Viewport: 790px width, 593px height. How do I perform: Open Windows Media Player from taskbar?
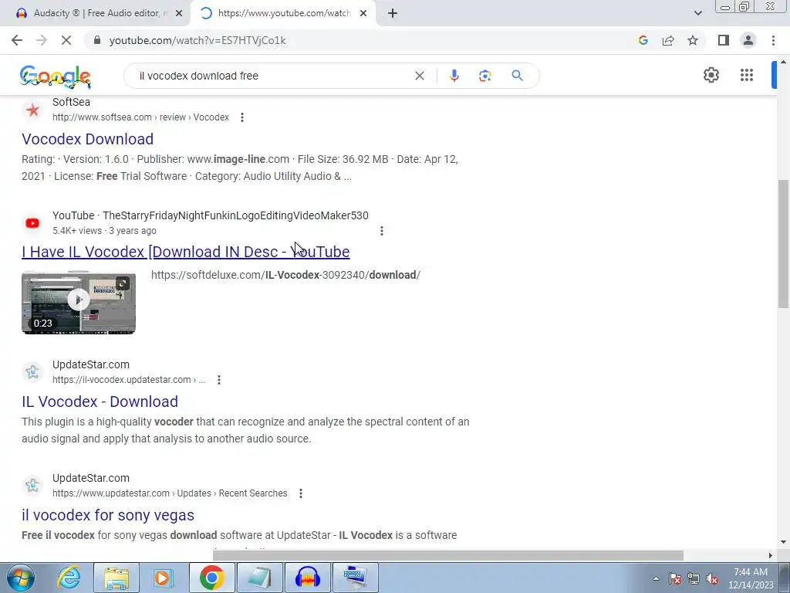tap(164, 578)
